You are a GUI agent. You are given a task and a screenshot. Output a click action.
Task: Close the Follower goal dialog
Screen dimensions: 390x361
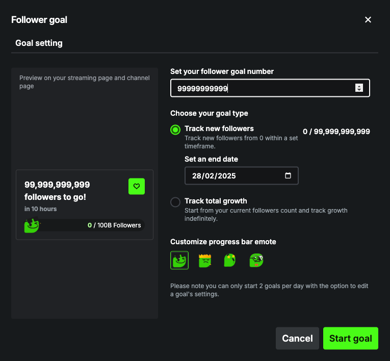368,20
